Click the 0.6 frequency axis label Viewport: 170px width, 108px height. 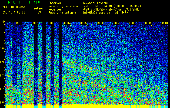(2, 103)
